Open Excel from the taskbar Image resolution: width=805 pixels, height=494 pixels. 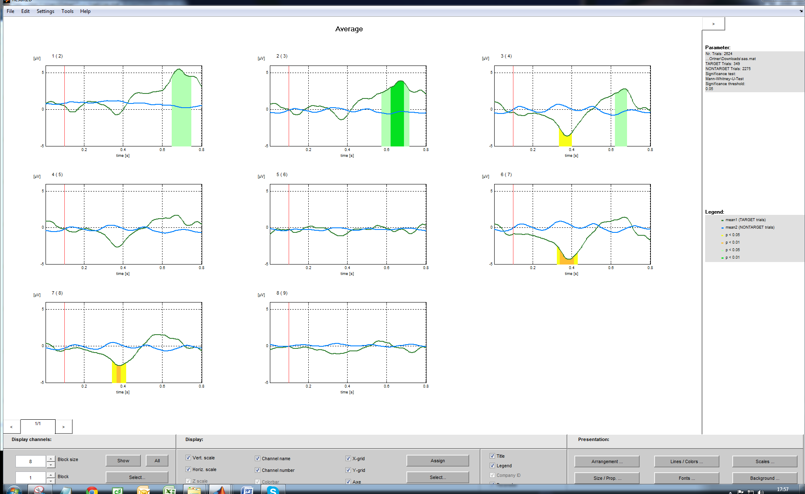[169, 490]
